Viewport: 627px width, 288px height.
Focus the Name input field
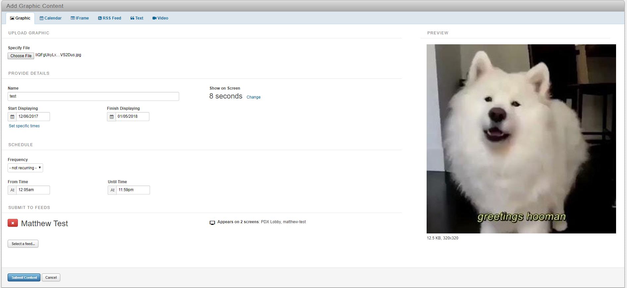[93, 96]
